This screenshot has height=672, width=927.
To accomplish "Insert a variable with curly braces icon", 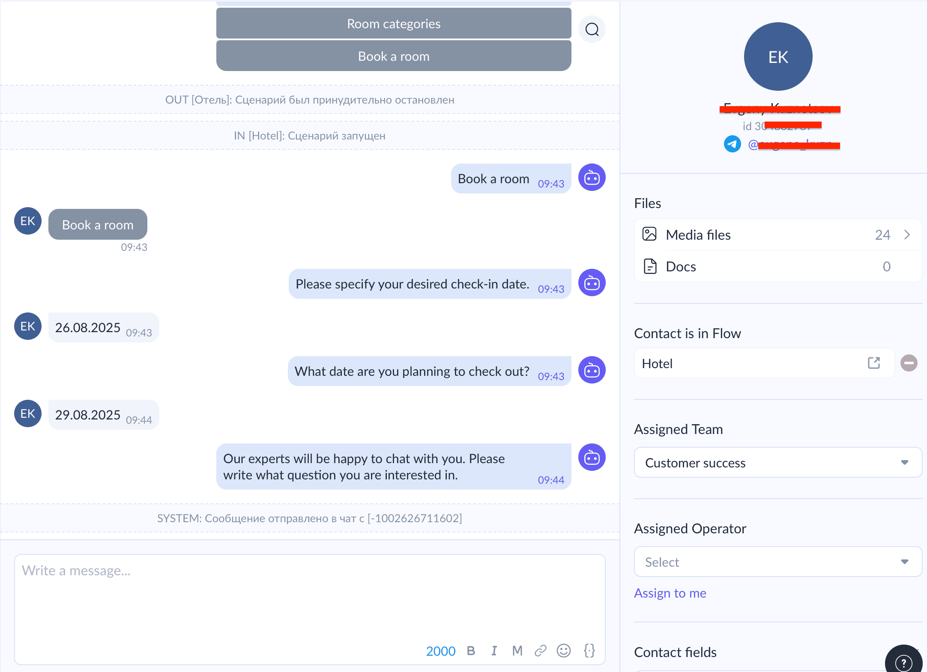I will click(x=589, y=651).
